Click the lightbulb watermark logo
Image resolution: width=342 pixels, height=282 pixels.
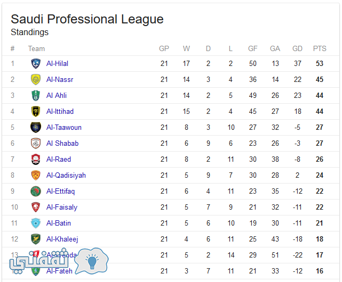click(x=92, y=261)
